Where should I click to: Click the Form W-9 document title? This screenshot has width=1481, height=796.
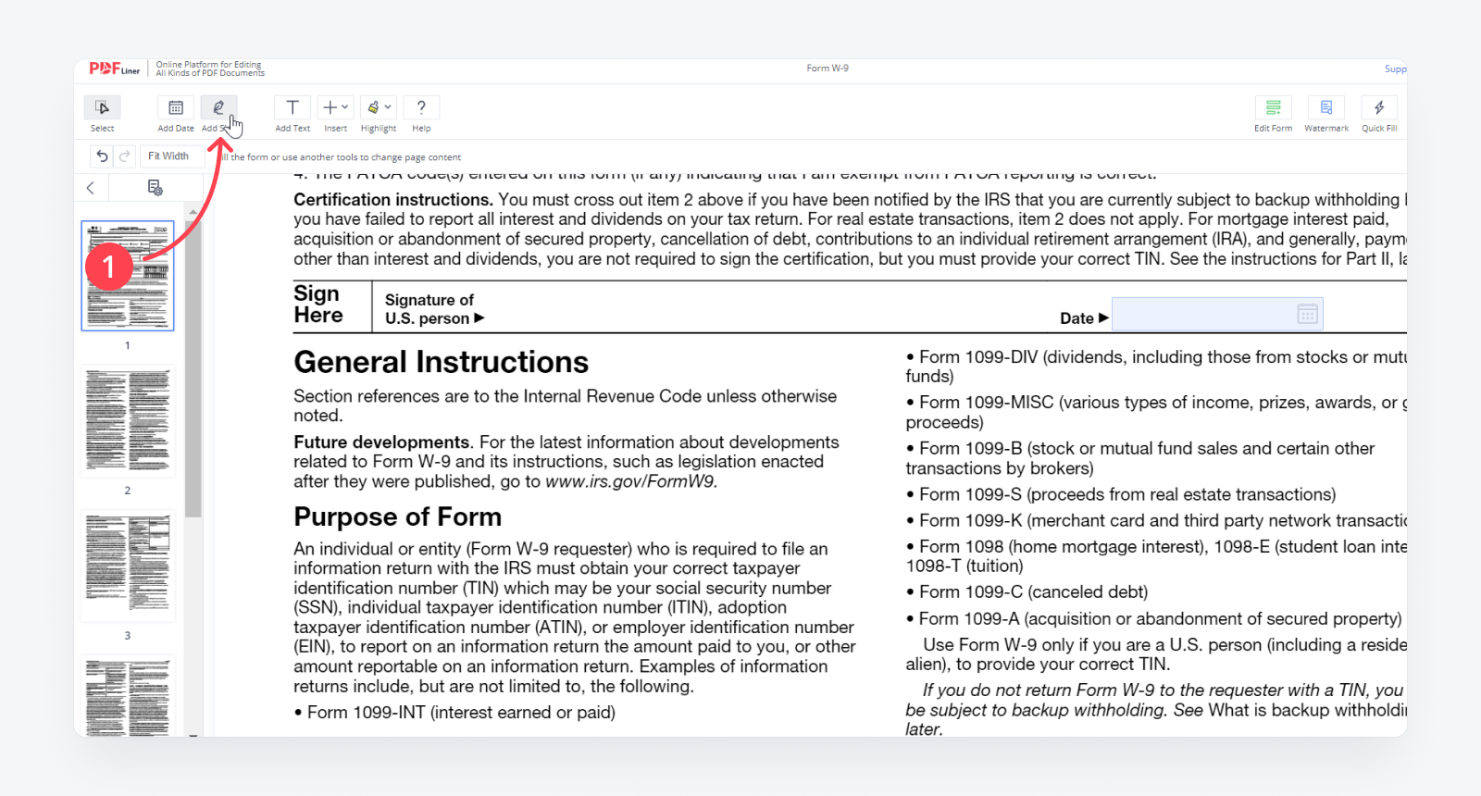(828, 68)
